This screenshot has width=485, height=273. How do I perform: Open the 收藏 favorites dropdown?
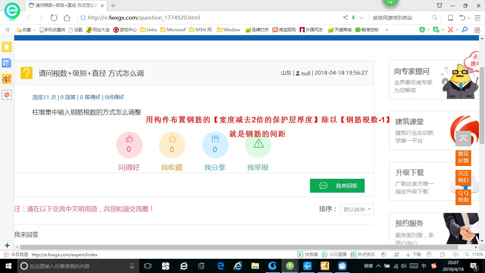tap(26, 30)
